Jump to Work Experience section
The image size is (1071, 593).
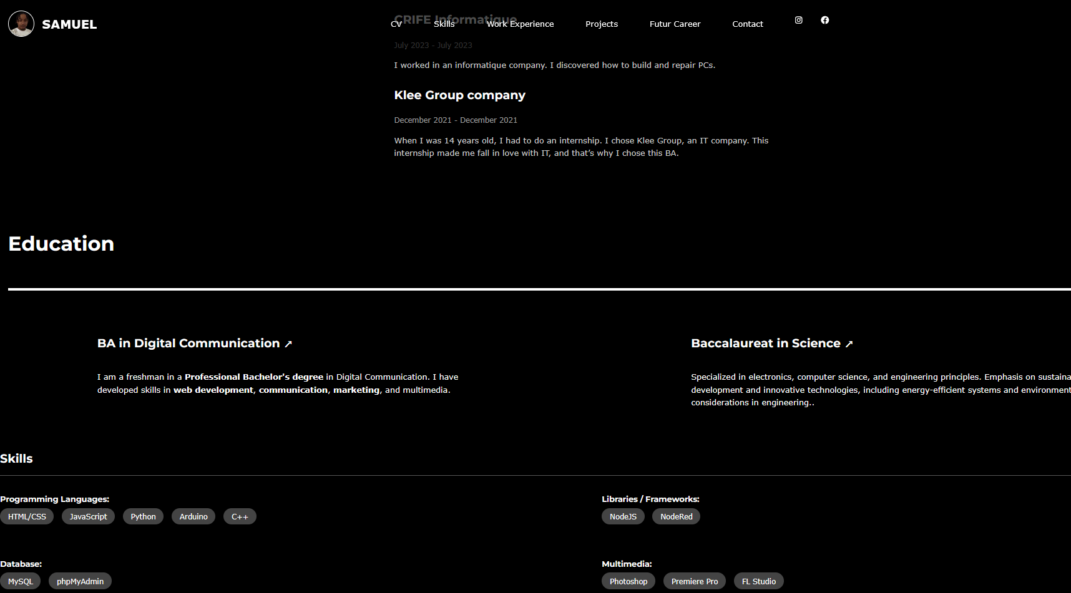coord(520,24)
